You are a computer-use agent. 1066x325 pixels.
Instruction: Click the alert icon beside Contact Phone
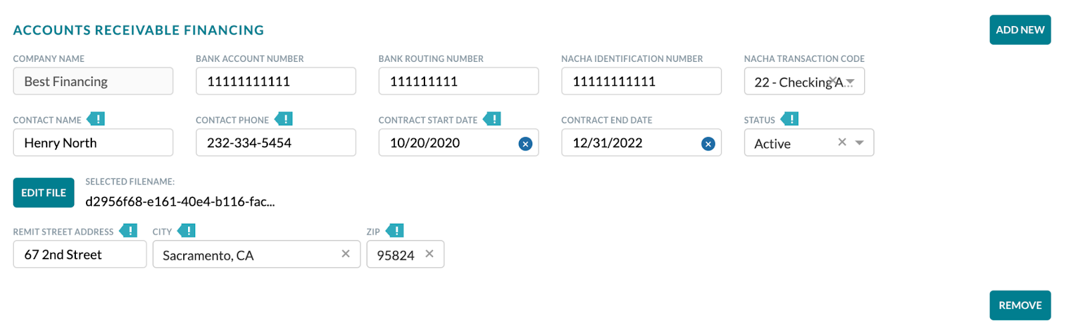[x=284, y=119]
